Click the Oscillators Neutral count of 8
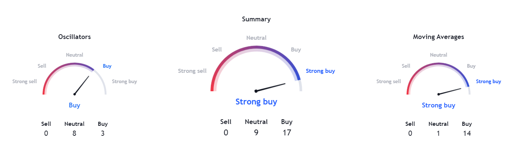This screenshot has height=149, width=526. [x=74, y=133]
